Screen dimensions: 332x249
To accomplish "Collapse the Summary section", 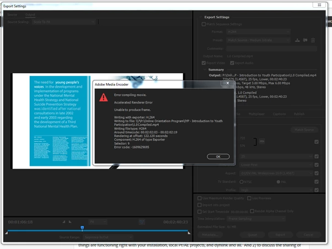I will click(x=205, y=69).
